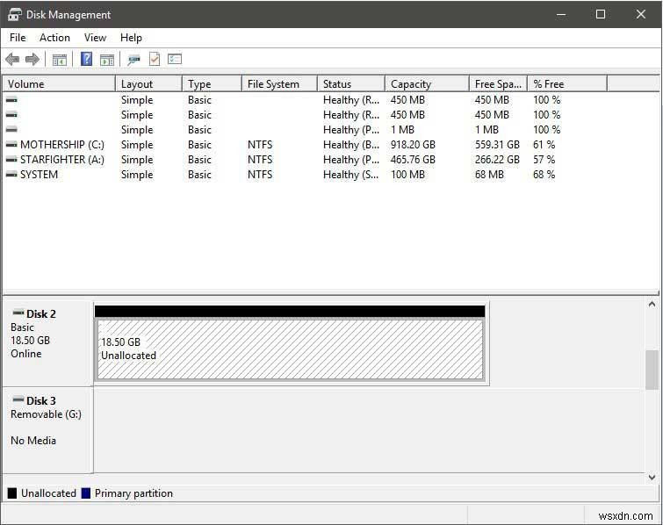Click the Properties checkmark toolbar icon
This screenshot has width=663, height=525.
click(x=155, y=60)
